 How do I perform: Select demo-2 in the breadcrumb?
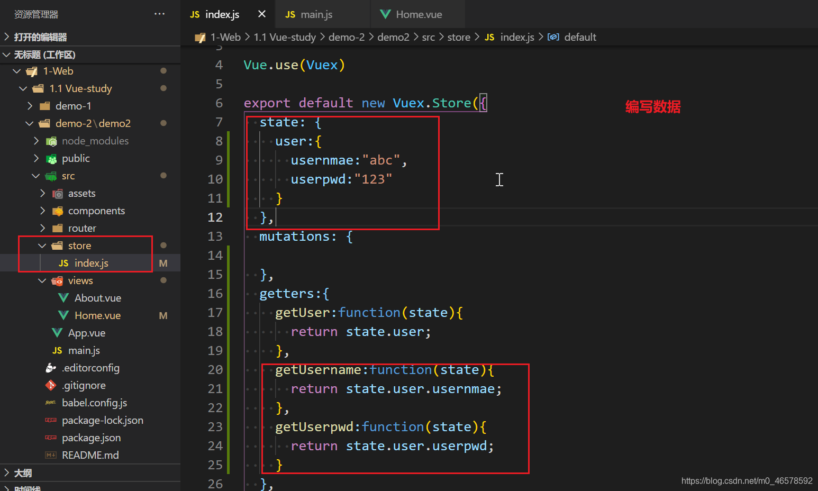click(x=347, y=37)
